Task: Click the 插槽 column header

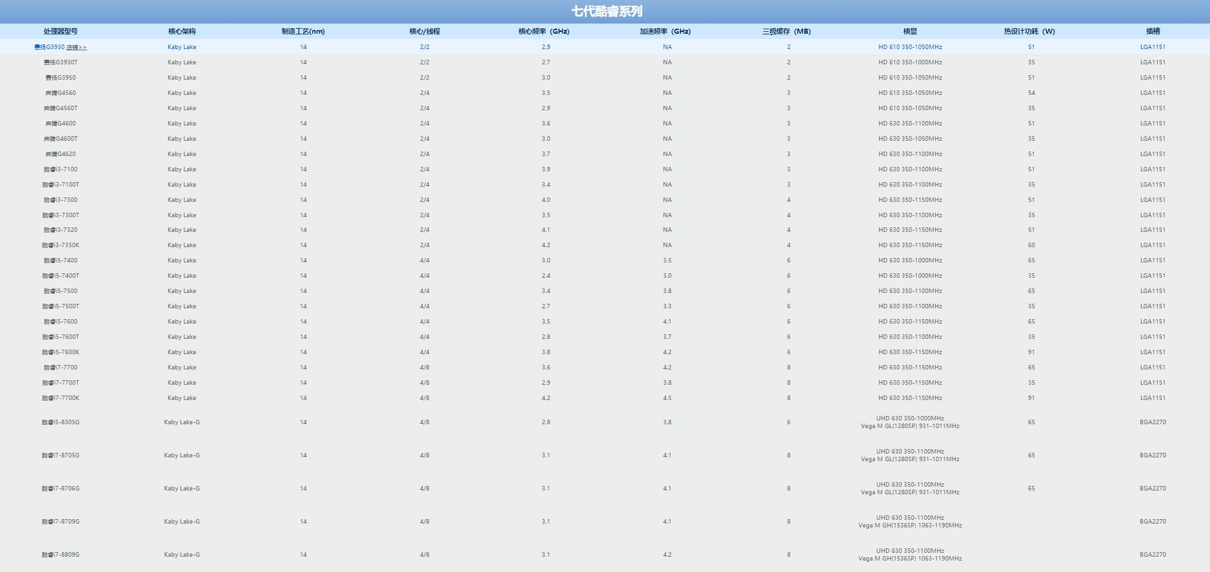Action: point(1153,31)
